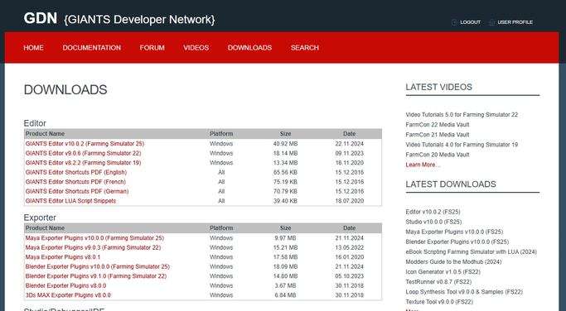
Task: Open the VIDEOS menu item
Action: [x=196, y=48]
